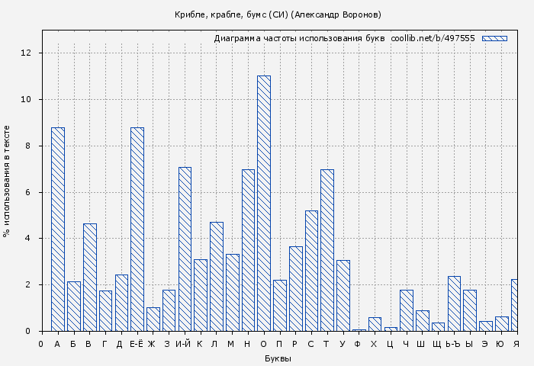Select the bar for letter Н
The image size is (534, 366).
click(248, 250)
